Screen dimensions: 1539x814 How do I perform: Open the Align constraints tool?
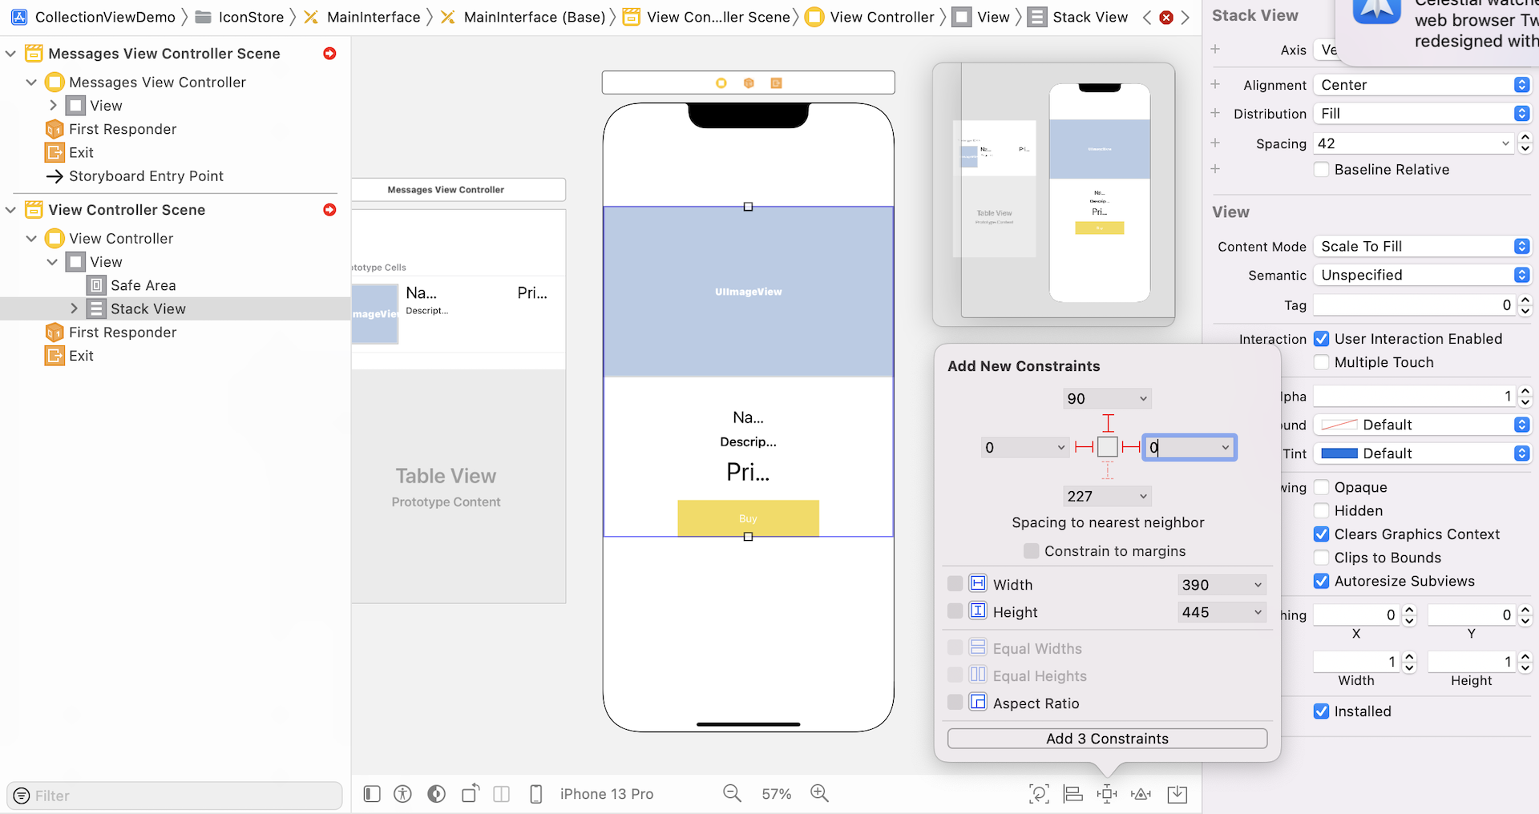pos(1072,794)
